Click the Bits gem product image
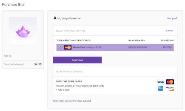The image size is (185, 111). click(x=23, y=31)
